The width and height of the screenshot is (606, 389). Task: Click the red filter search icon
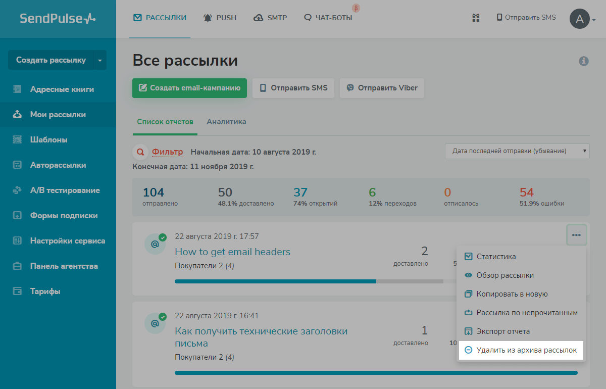coord(140,152)
